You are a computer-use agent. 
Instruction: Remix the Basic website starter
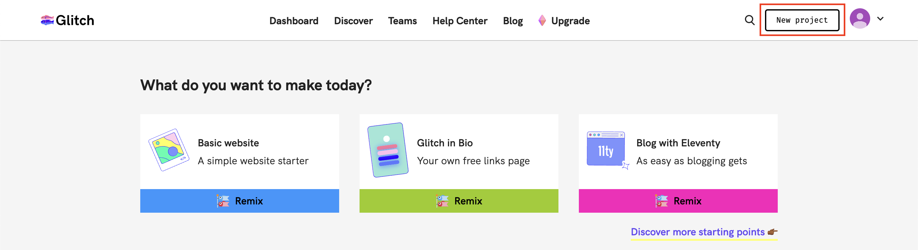click(x=239, y=201)
